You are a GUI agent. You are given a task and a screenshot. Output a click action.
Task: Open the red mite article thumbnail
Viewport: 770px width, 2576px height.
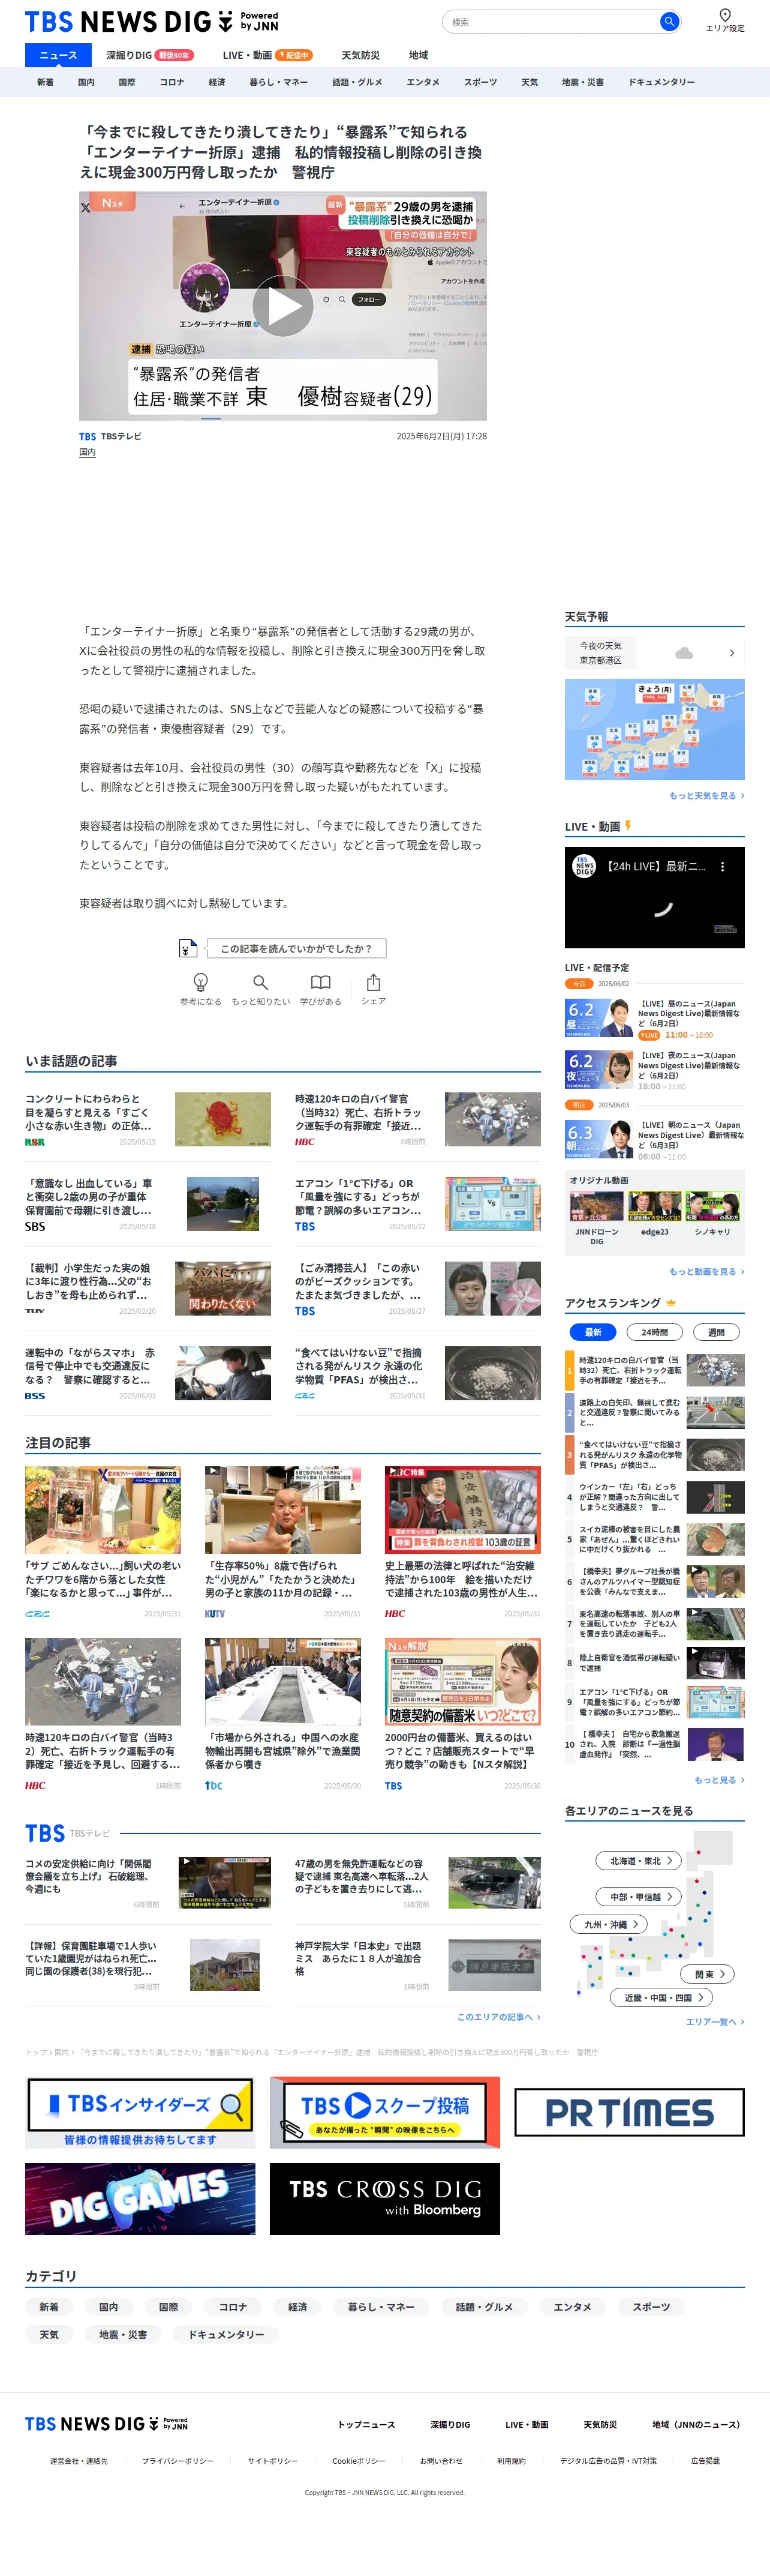(x=222, y=1119)
